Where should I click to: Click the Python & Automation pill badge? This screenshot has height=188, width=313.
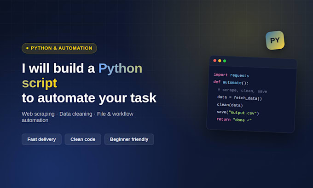coord(59,48)
